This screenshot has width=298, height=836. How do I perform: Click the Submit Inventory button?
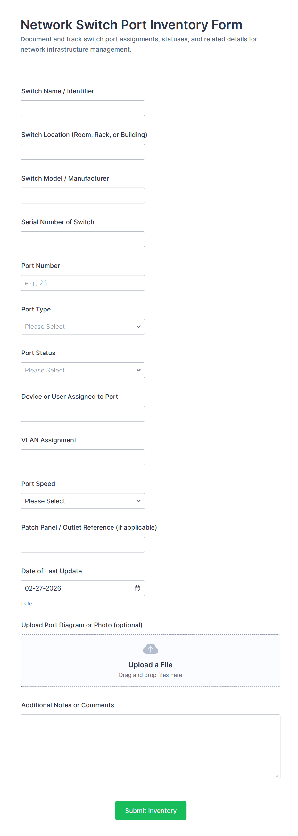151,810
